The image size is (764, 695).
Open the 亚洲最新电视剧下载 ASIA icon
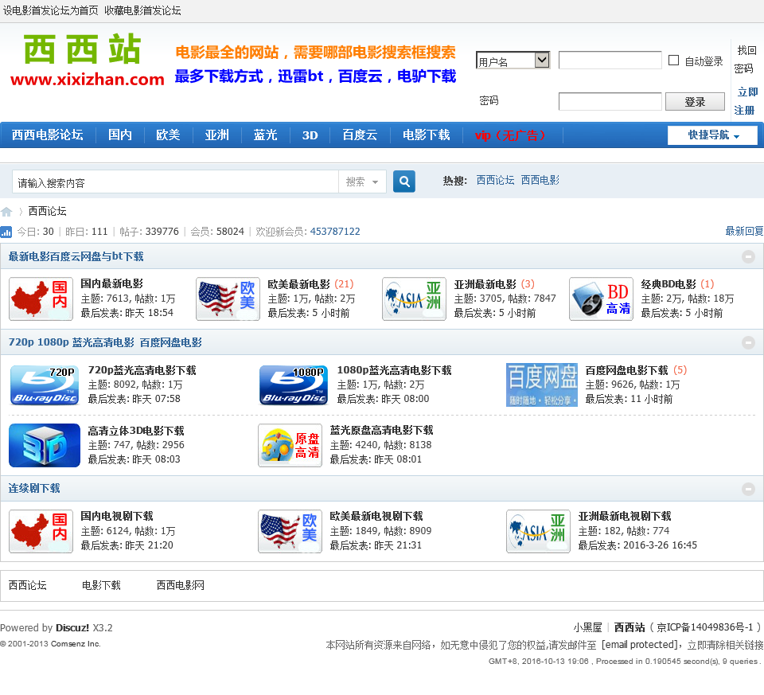click(x=538, y=531)
